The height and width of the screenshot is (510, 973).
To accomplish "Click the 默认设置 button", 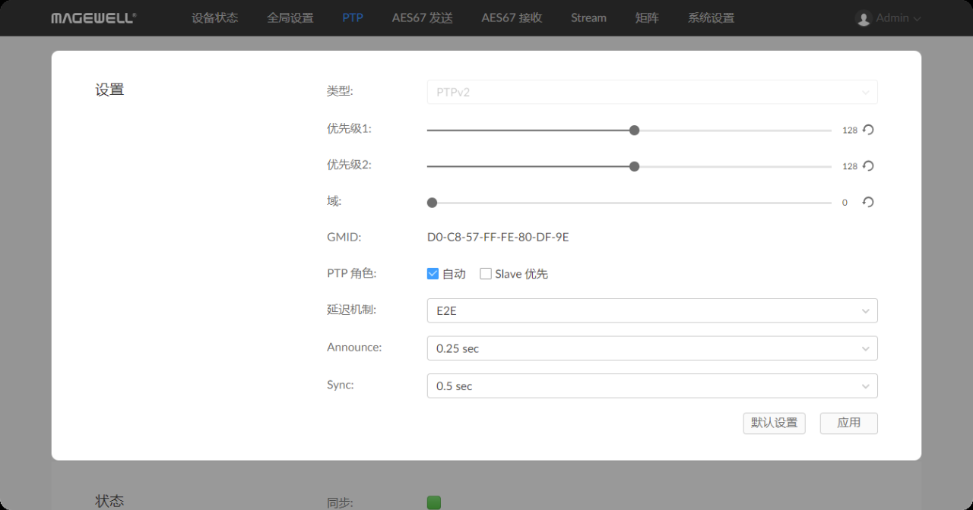I will (x=774, y=423).
